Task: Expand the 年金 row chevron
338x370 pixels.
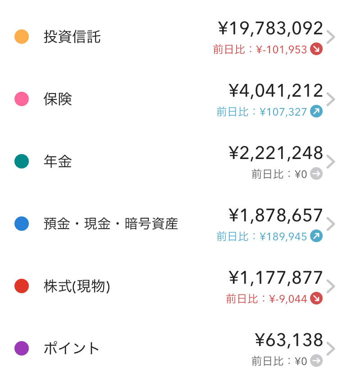Action: [331, 162]
